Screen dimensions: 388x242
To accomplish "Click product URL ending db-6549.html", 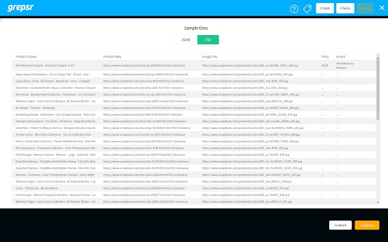I will 142,114.
